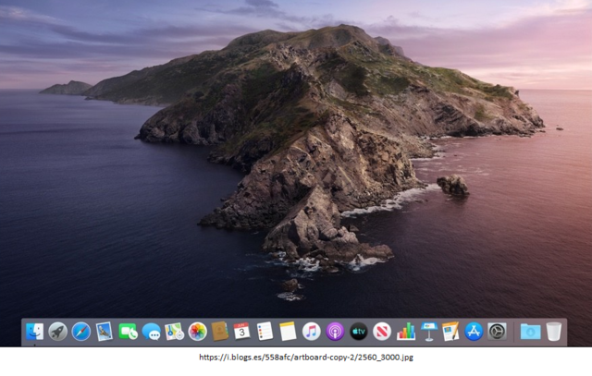The height and width of the screenshot is (376, 592).
Task: Open the Safari compass icon
Action: [x=80, y=332]
